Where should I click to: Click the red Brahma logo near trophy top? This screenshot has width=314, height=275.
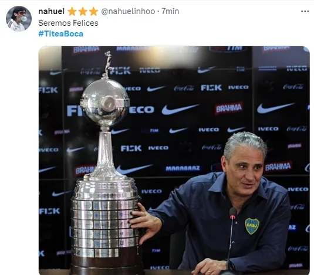[86, 49]
